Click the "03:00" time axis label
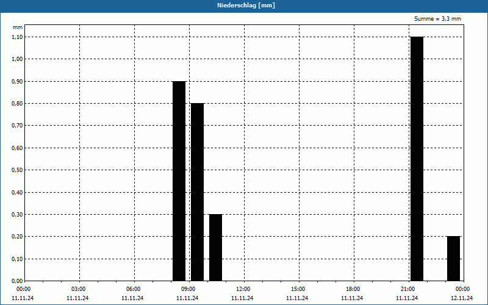The image size is (488, 305). tap(79, 289)
